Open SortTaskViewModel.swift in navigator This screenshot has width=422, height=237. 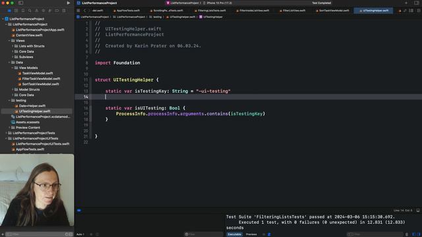click(x=38, y=84)
